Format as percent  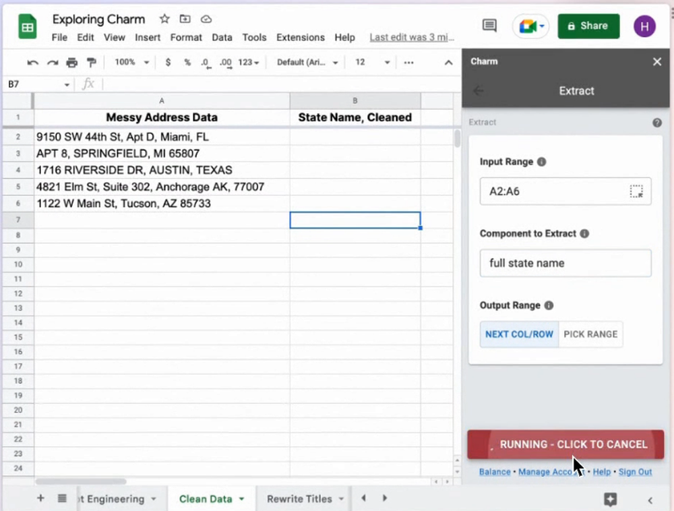click(187, 63)
